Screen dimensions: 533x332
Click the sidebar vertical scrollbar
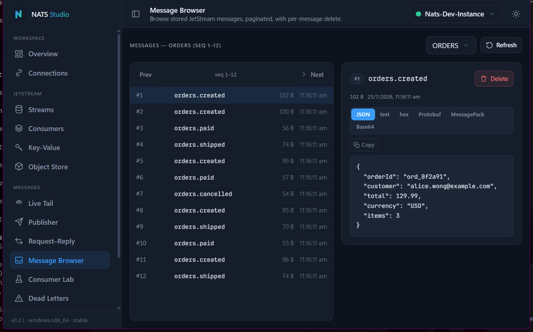(x=119, y=146)
